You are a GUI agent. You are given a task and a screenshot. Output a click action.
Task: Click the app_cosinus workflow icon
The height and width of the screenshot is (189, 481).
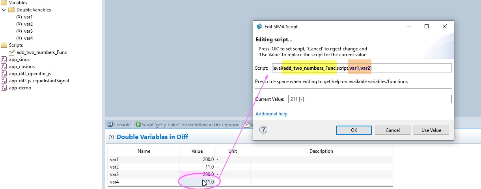4,67
